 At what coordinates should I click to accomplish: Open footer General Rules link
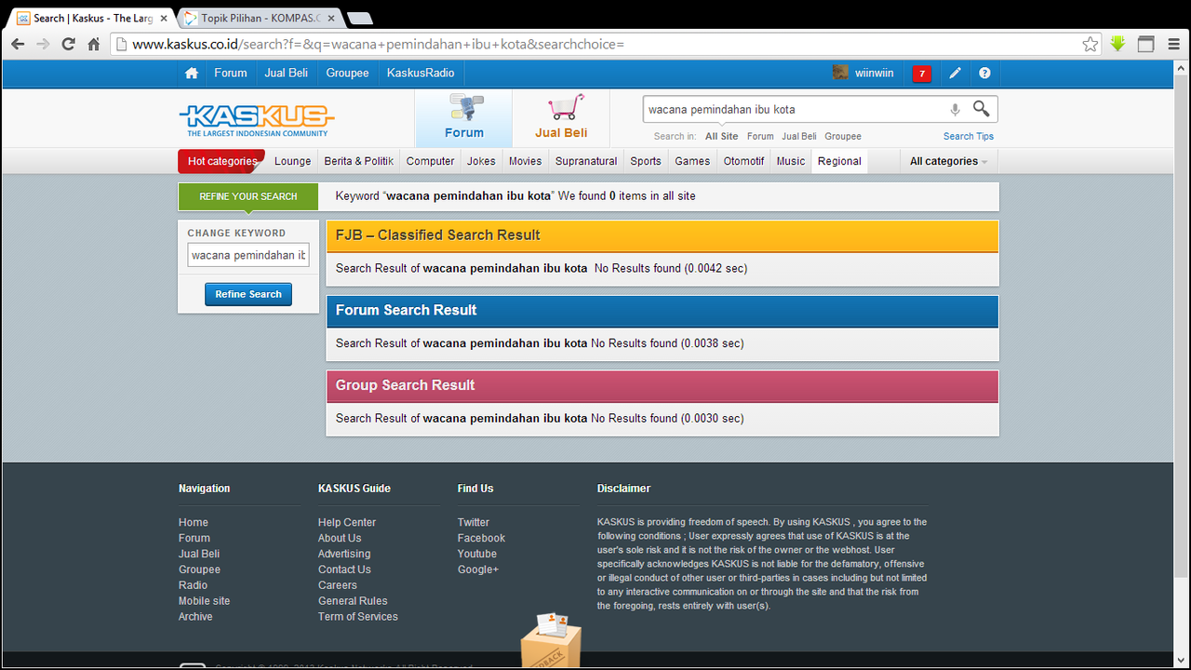pos(353,601)
